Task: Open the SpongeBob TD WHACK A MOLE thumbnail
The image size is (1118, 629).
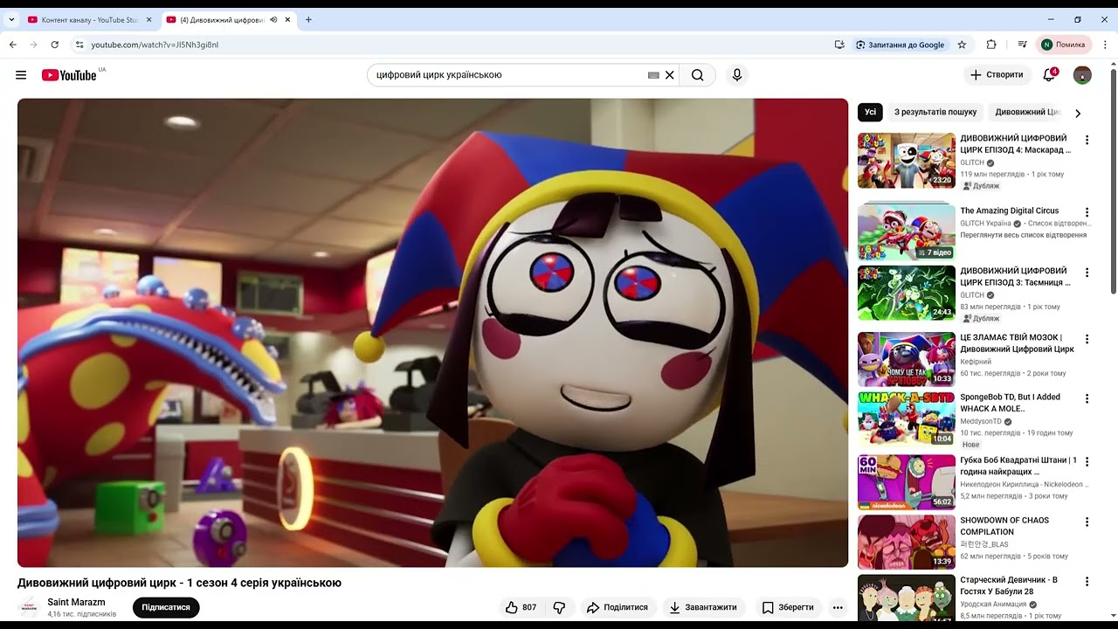Action: click(907, 419)
